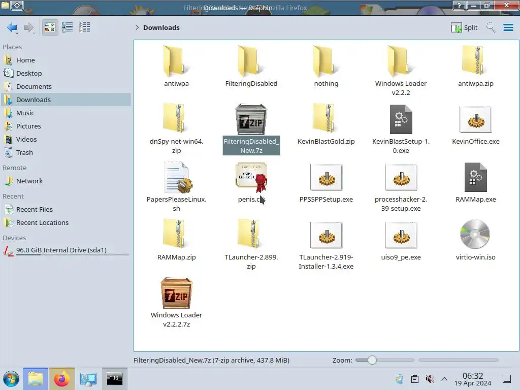
Task: Expand the breadcrumb chevron before Downloads
Action: (137, 27)
